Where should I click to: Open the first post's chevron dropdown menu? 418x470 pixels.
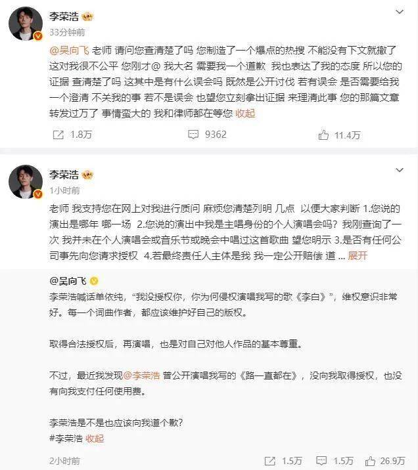(400, 12)
